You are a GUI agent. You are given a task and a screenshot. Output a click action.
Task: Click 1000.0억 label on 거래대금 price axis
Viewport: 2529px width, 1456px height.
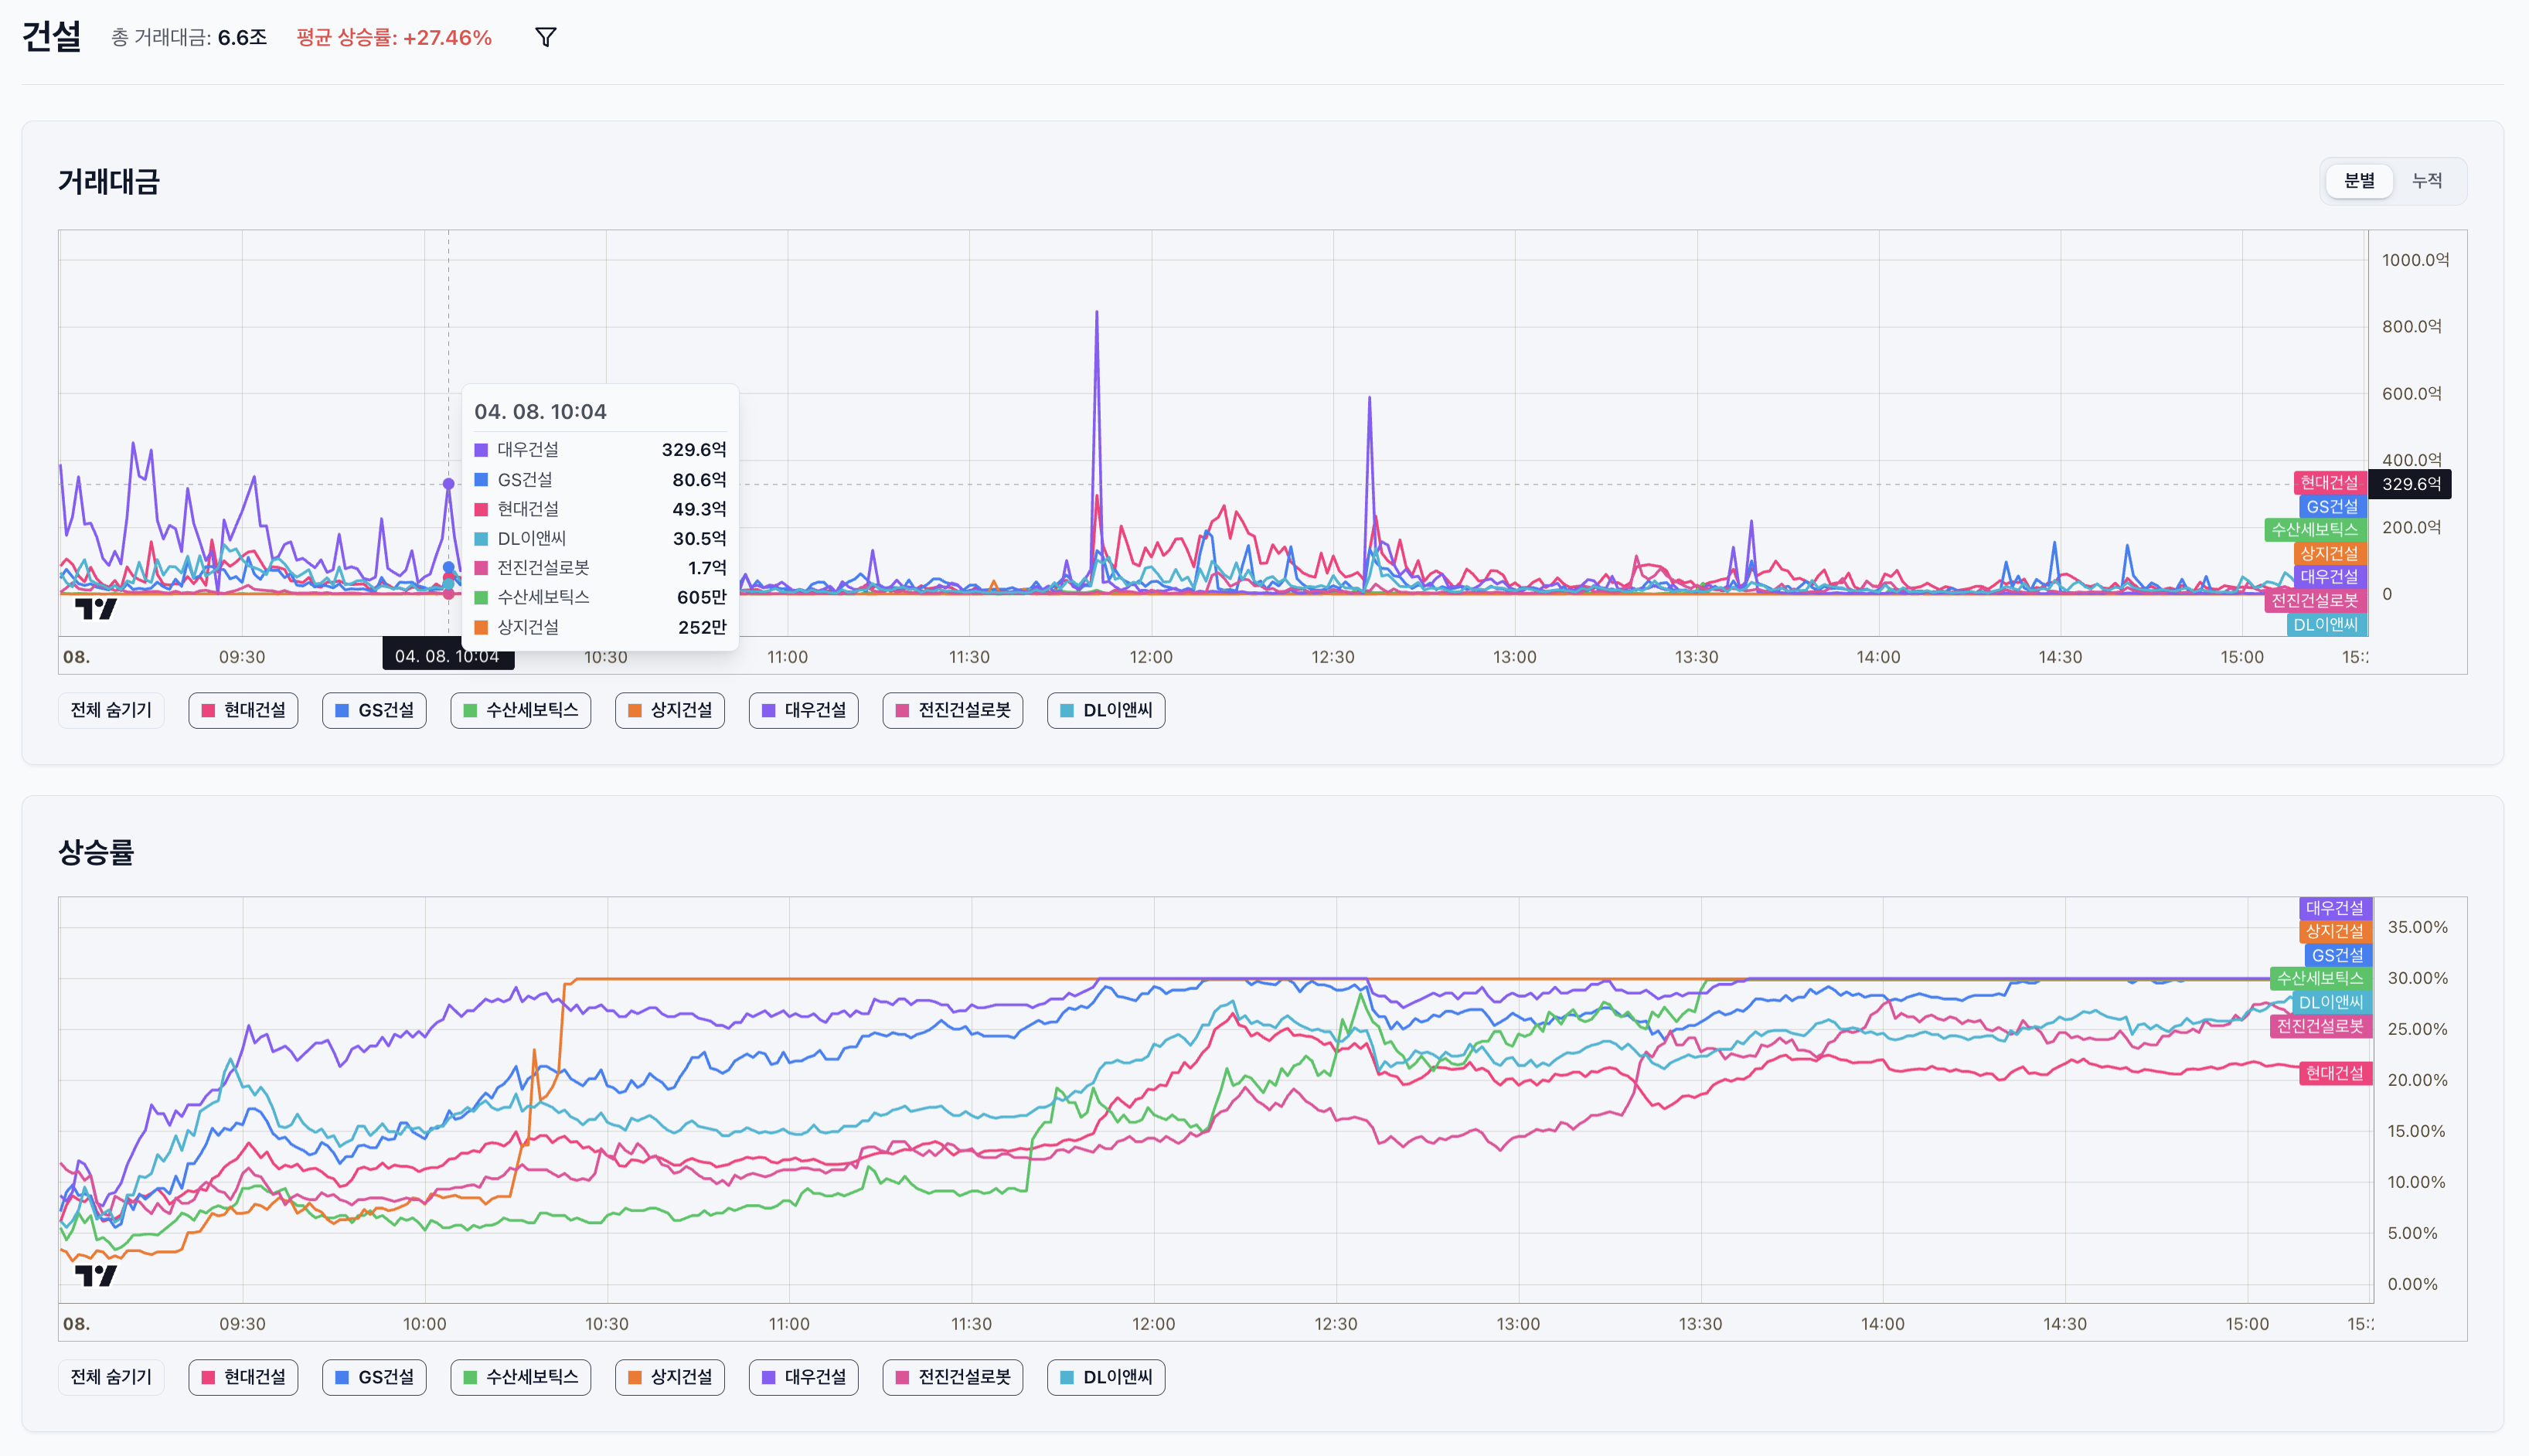click(x=2415, y=260)
